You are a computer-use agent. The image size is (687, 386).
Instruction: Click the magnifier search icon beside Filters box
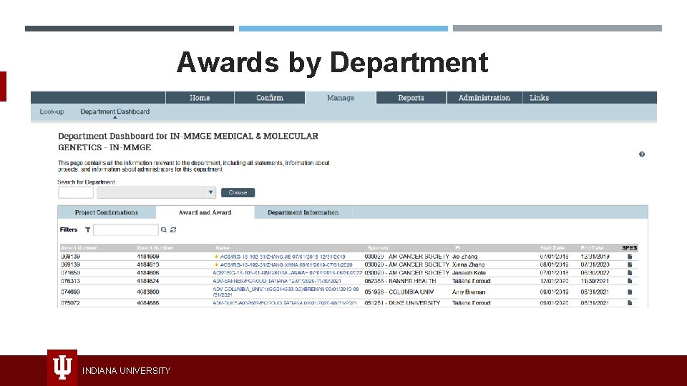(x=163, y=229)
